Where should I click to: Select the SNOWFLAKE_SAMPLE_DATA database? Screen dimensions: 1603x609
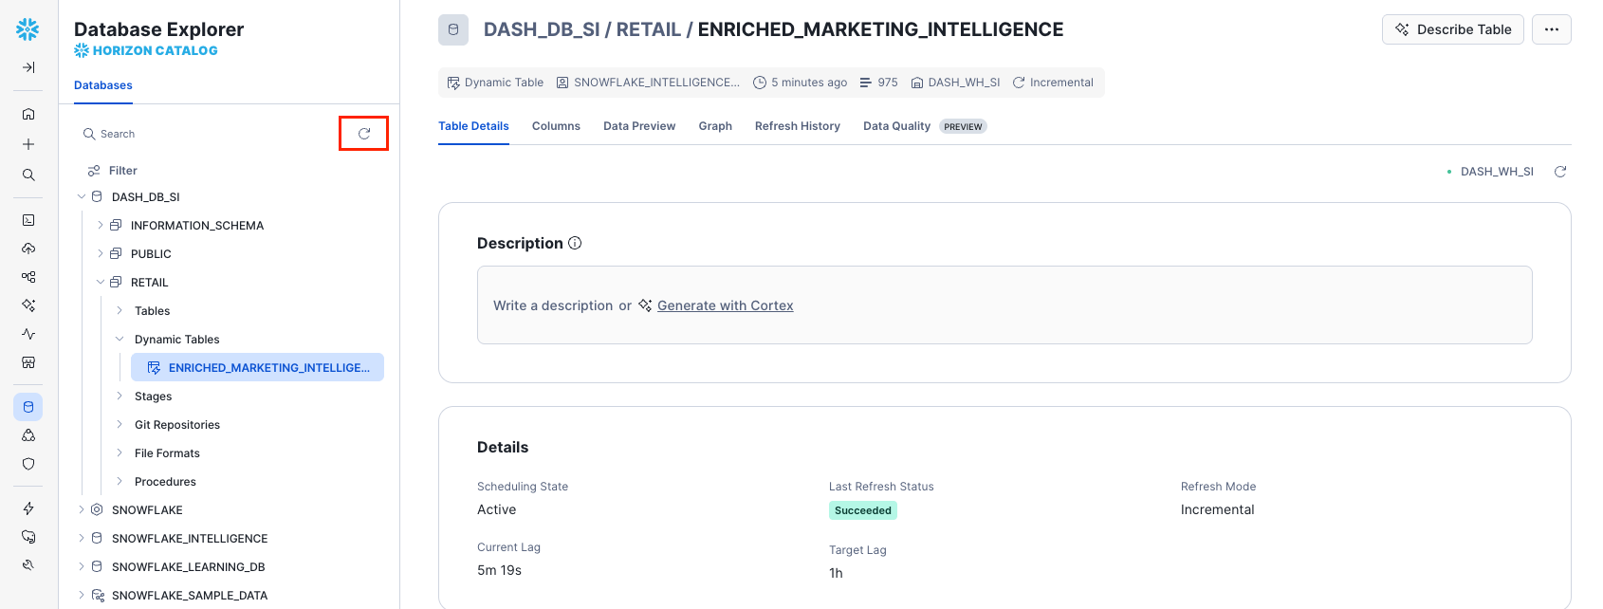coord(190,596)
